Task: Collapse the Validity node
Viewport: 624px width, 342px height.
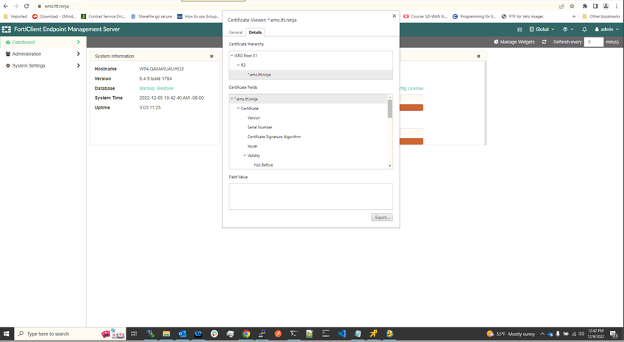Action: 245,156
